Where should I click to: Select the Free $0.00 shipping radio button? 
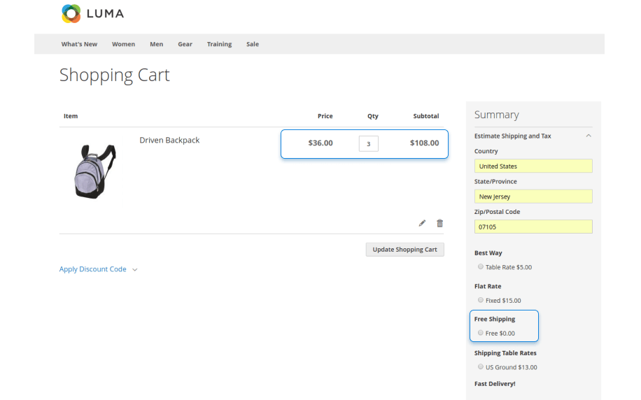481,333
